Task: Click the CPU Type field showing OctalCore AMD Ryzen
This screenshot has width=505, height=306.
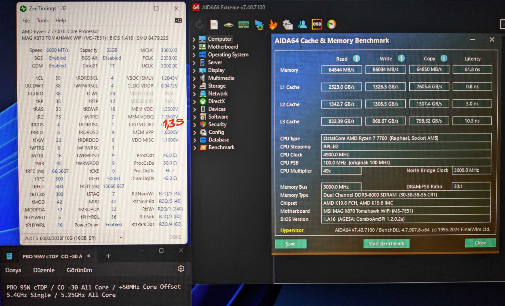Action: pos(406,138)
